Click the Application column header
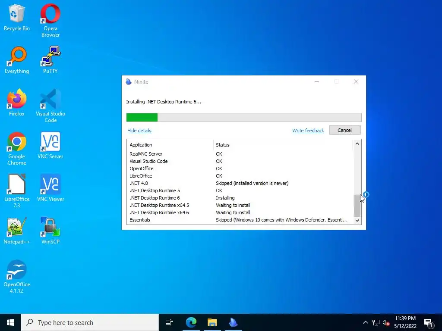Viewport: 442px width, 331px height. click(170, 145)
